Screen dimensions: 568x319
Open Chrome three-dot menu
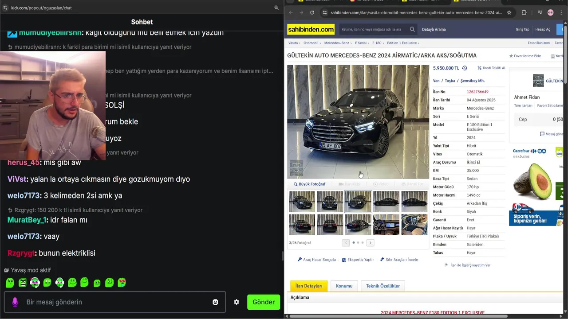(x=562, y=12)
